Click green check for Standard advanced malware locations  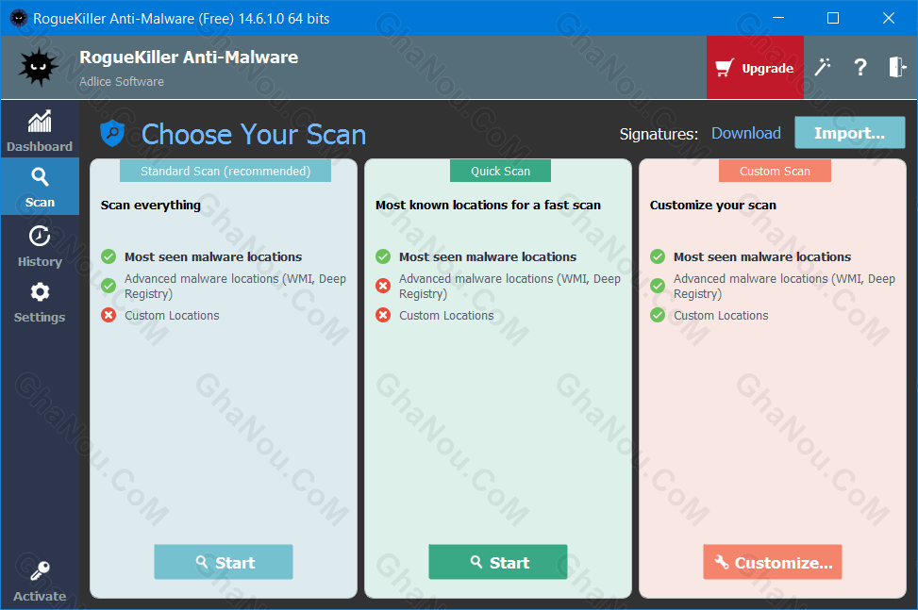tap(108, 286)
